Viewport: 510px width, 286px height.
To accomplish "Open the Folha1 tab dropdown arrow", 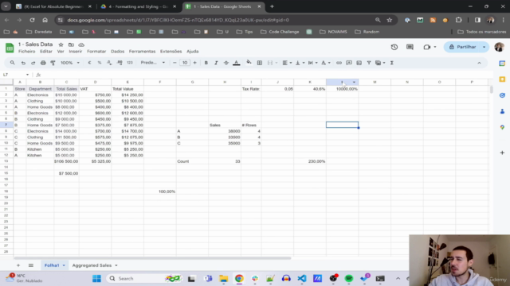I will click(64, 265).
